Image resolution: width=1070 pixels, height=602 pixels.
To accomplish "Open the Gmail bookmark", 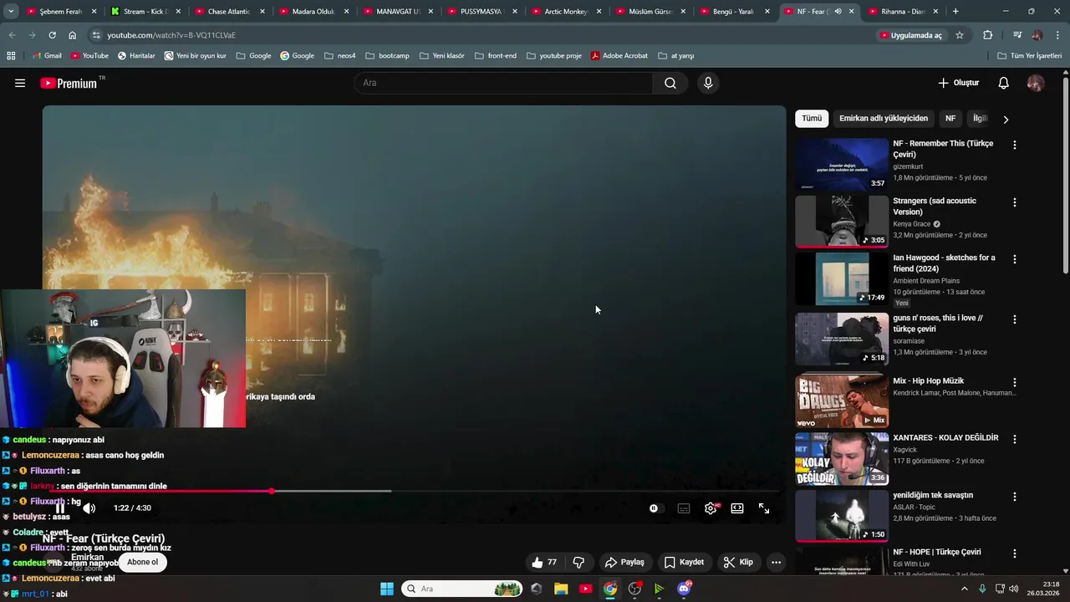I will pyautogui.click(x=47, y=56).
